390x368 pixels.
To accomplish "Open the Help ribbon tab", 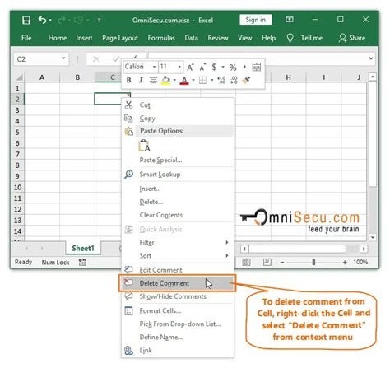I will (268, 38).
